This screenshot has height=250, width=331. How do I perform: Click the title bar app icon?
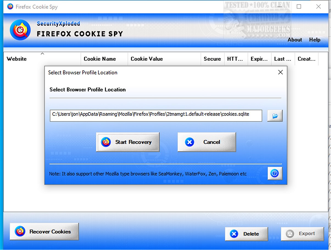click(10, 7)
